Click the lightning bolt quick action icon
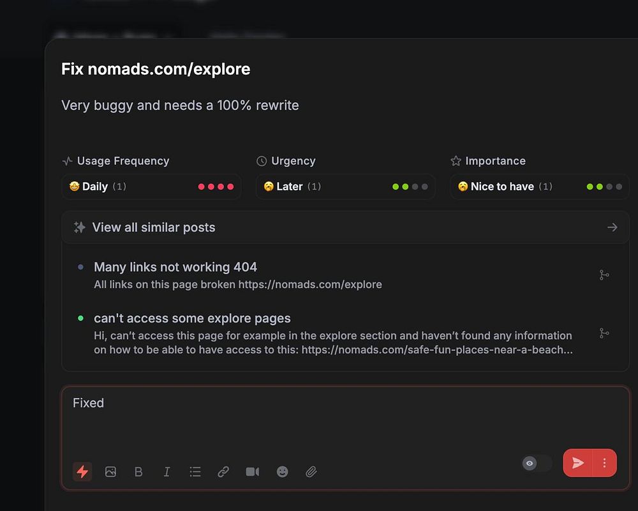Viewport: 638px width, 511px height. point(82,471)
